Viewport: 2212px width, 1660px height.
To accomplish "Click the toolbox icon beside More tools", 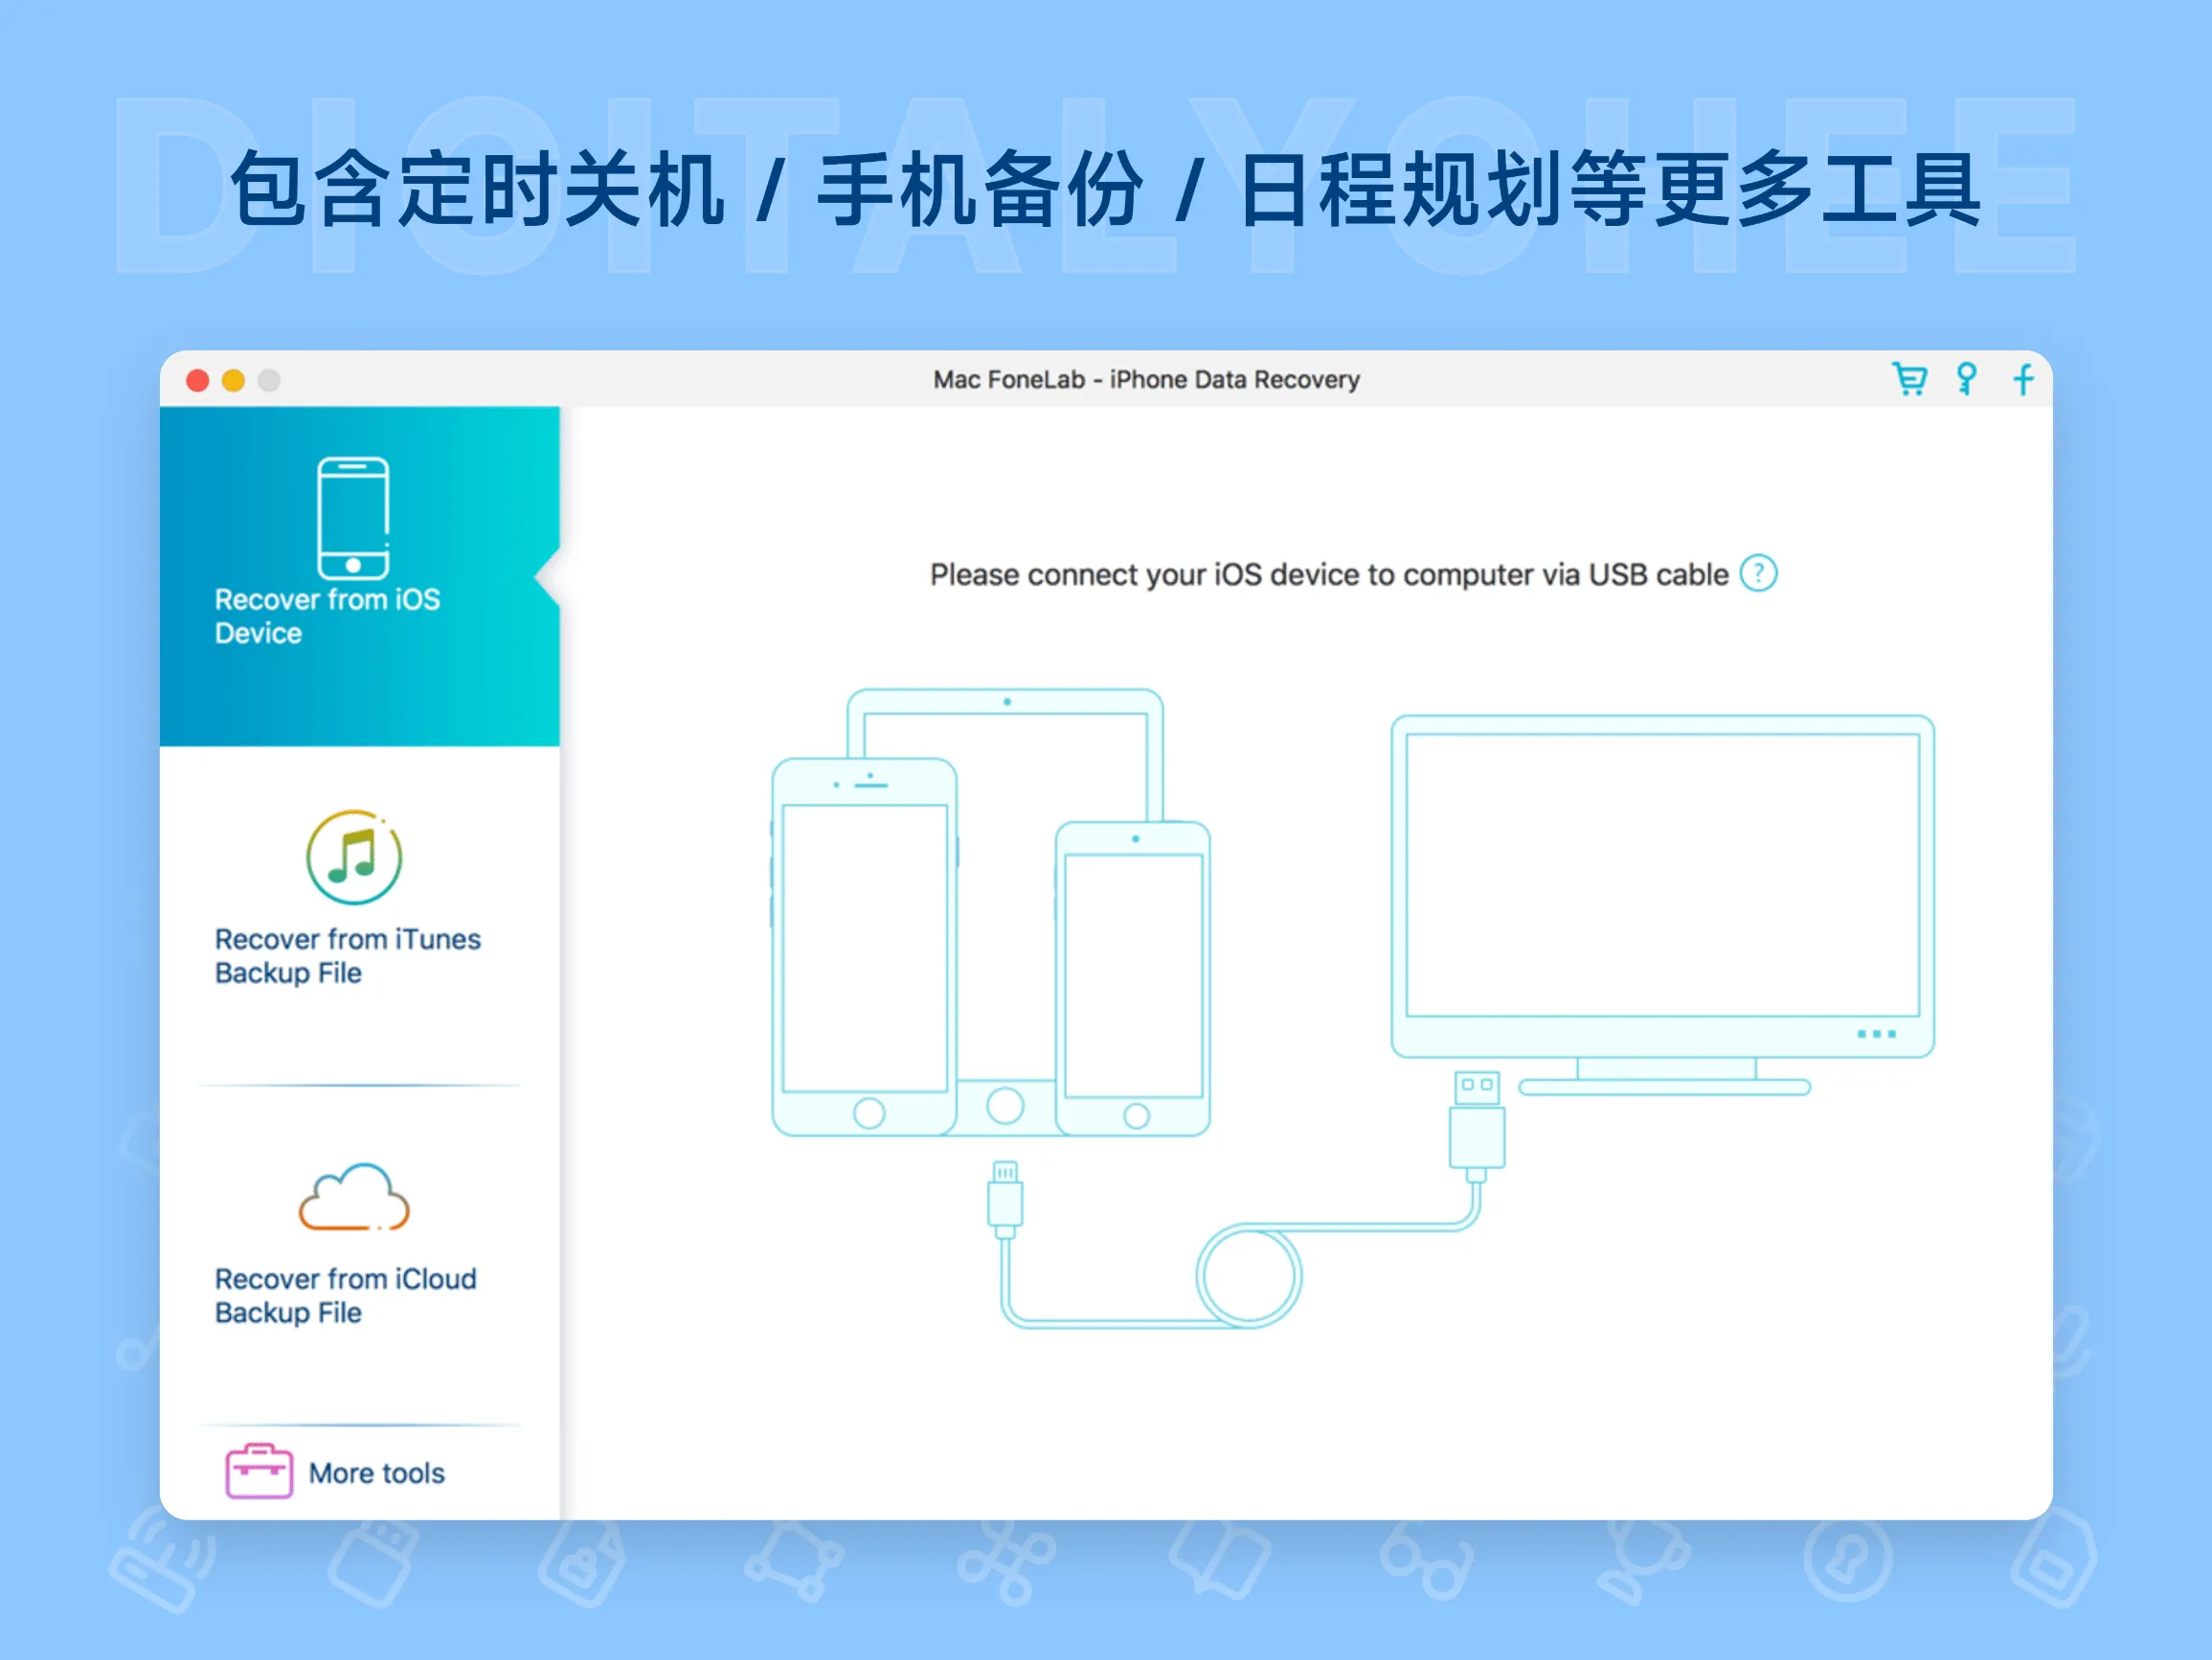I will click(258, 1473).
